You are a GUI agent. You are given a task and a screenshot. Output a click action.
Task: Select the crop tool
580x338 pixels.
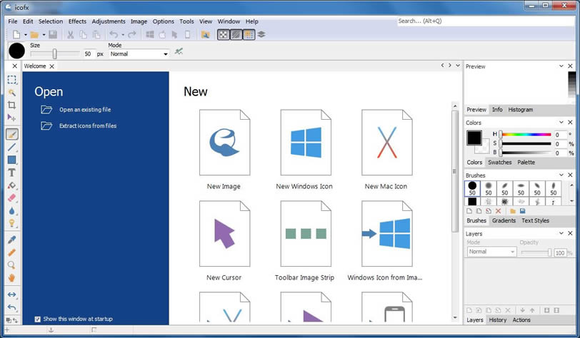point(12,105)
